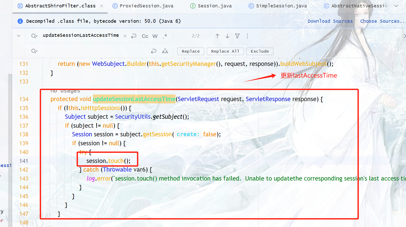This screenshot has width=406, height=227.
Task: Click the Replace button
Action: (191, 51)
